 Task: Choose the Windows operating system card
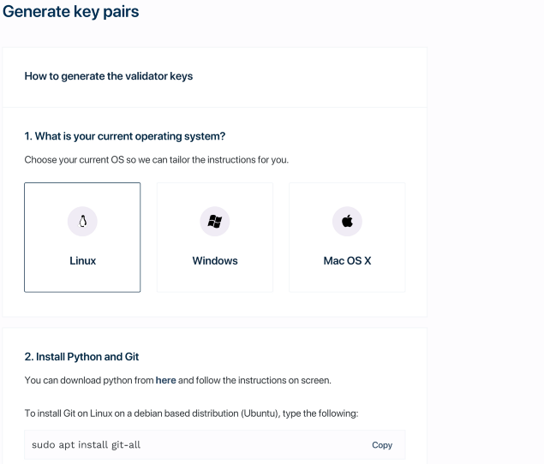(x=215, y=237)
